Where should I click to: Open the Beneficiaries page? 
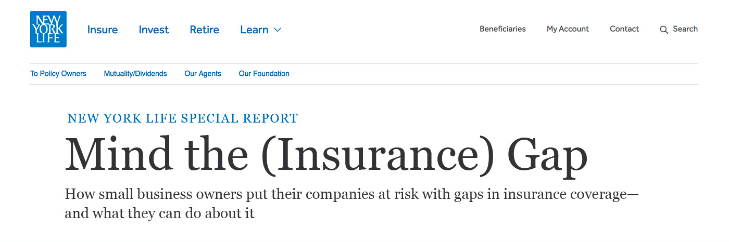coord(502,29)
